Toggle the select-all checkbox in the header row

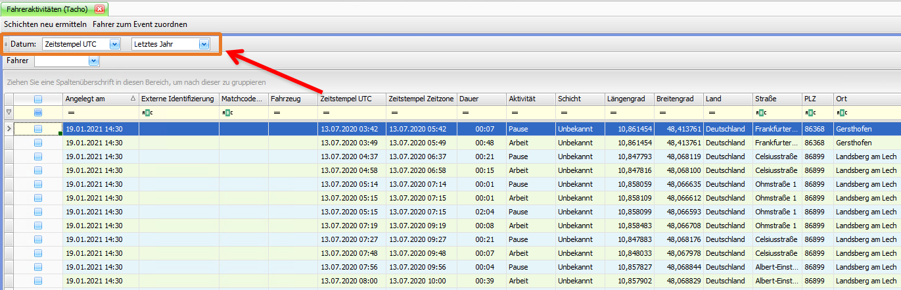pos(38,99)
